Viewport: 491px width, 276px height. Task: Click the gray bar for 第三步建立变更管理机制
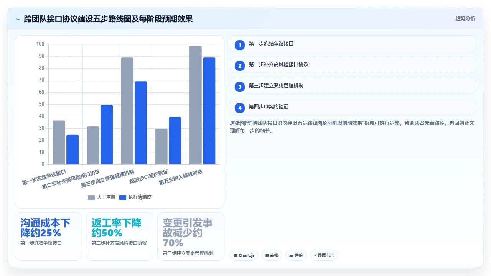[x=127, y=111]
